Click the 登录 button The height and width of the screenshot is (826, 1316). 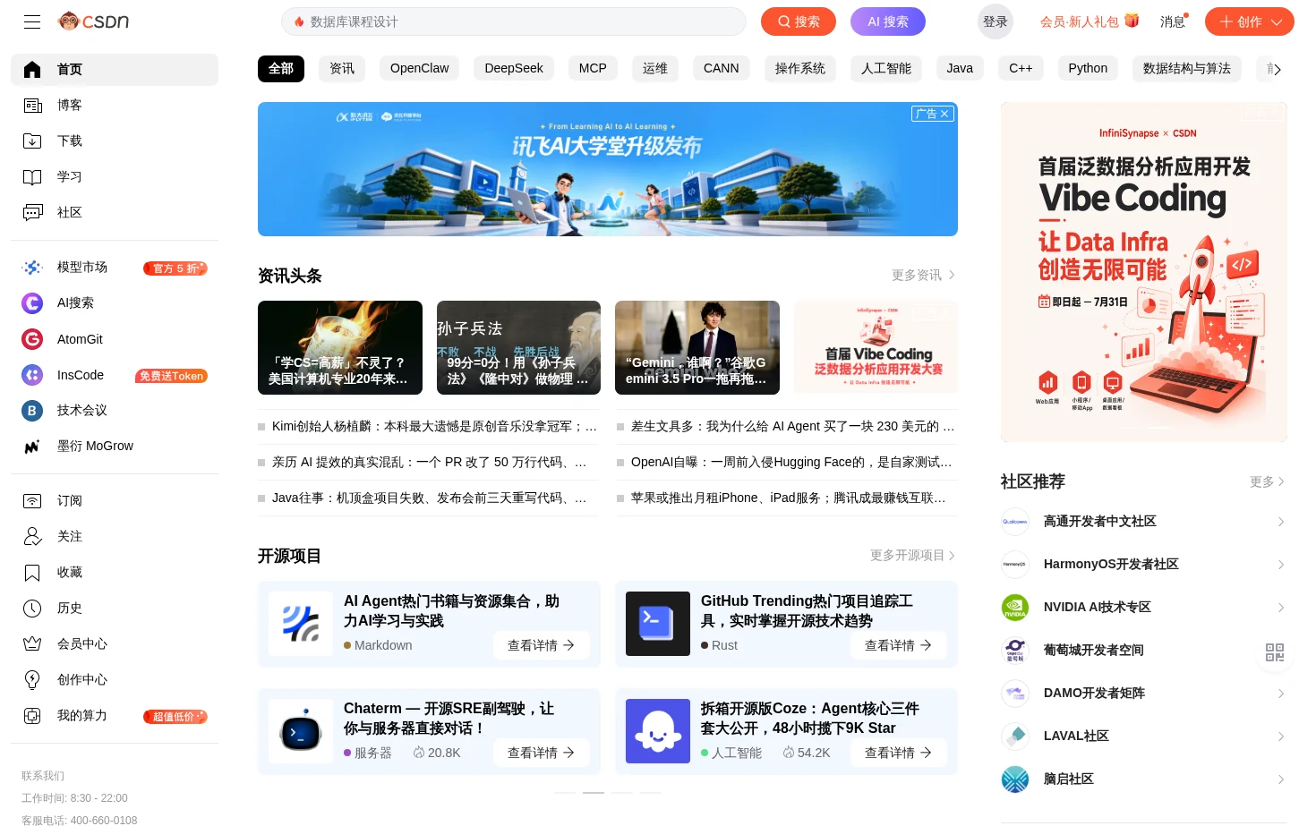coord(996,21)
